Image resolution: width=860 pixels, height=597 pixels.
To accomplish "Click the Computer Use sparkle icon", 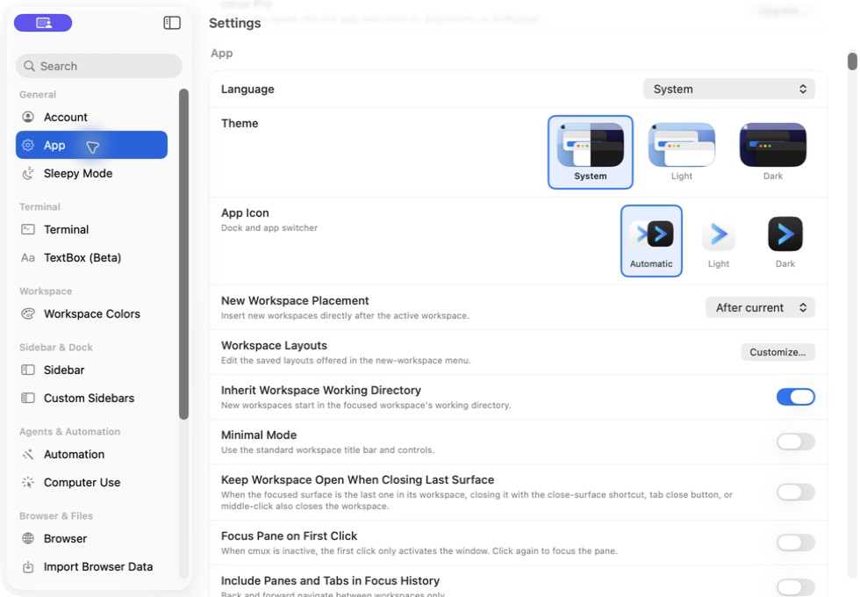I will [x=28, y=482].
